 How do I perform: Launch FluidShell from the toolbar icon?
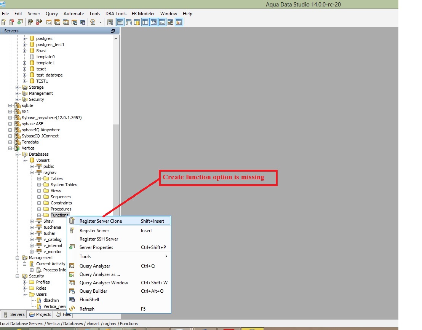pos(83,22)
